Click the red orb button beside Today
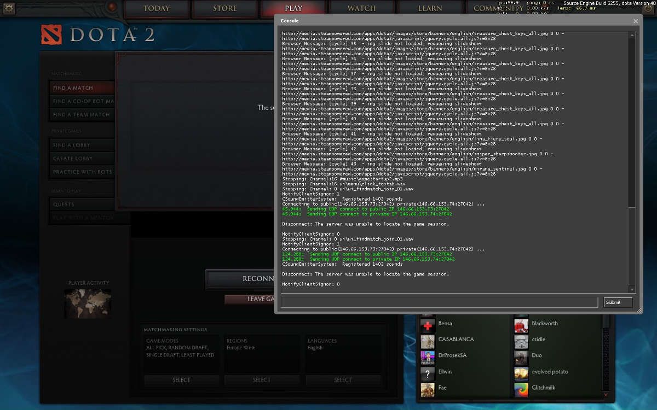This screenshot has width=657, height=410. click(x=112, y=7)
